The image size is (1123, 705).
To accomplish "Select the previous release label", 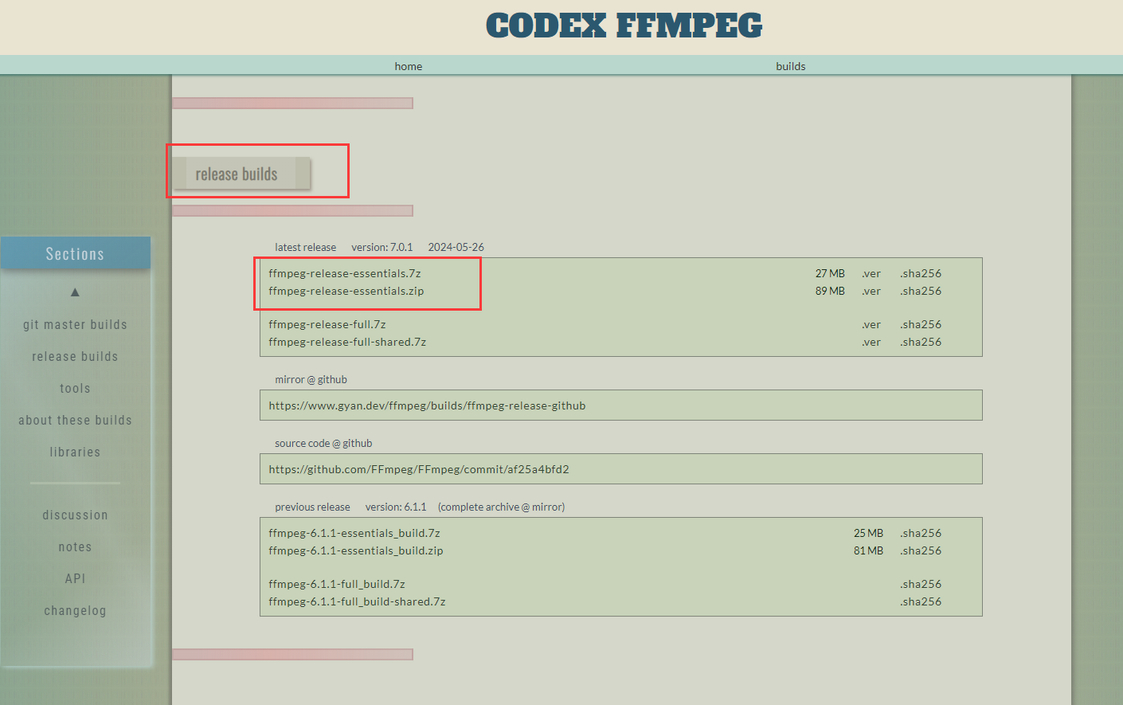I will [x=312, y=507].
